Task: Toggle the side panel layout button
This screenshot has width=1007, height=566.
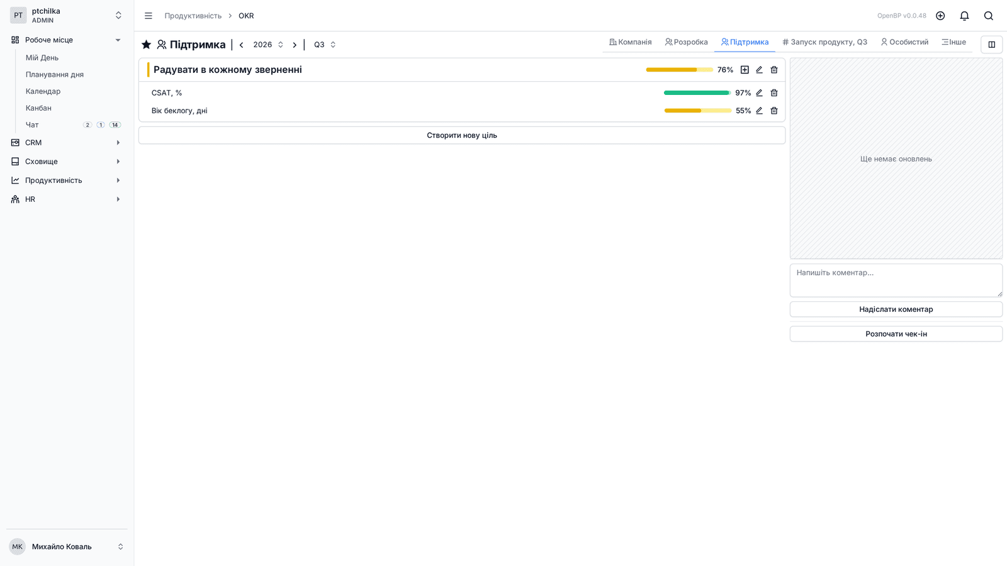Action: 991,45
